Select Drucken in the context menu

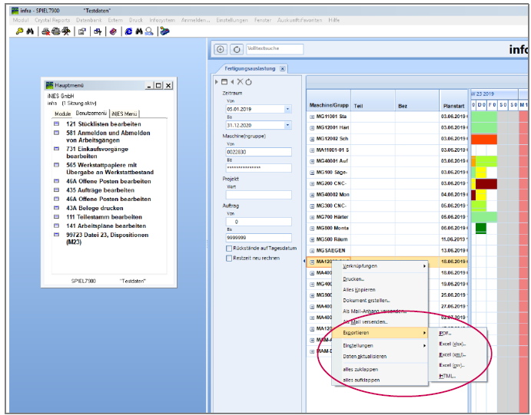(x=353, y=278)
